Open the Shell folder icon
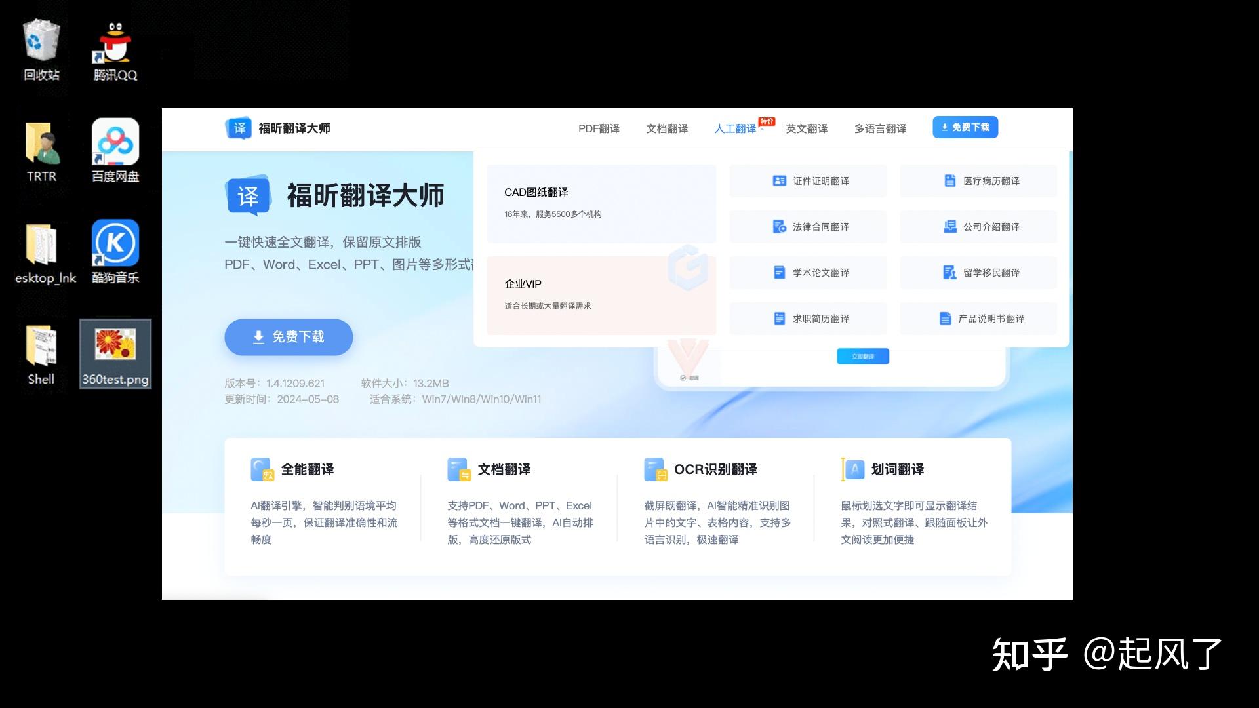The width and height of the screenshot is (1259, 708). (41, 355)
